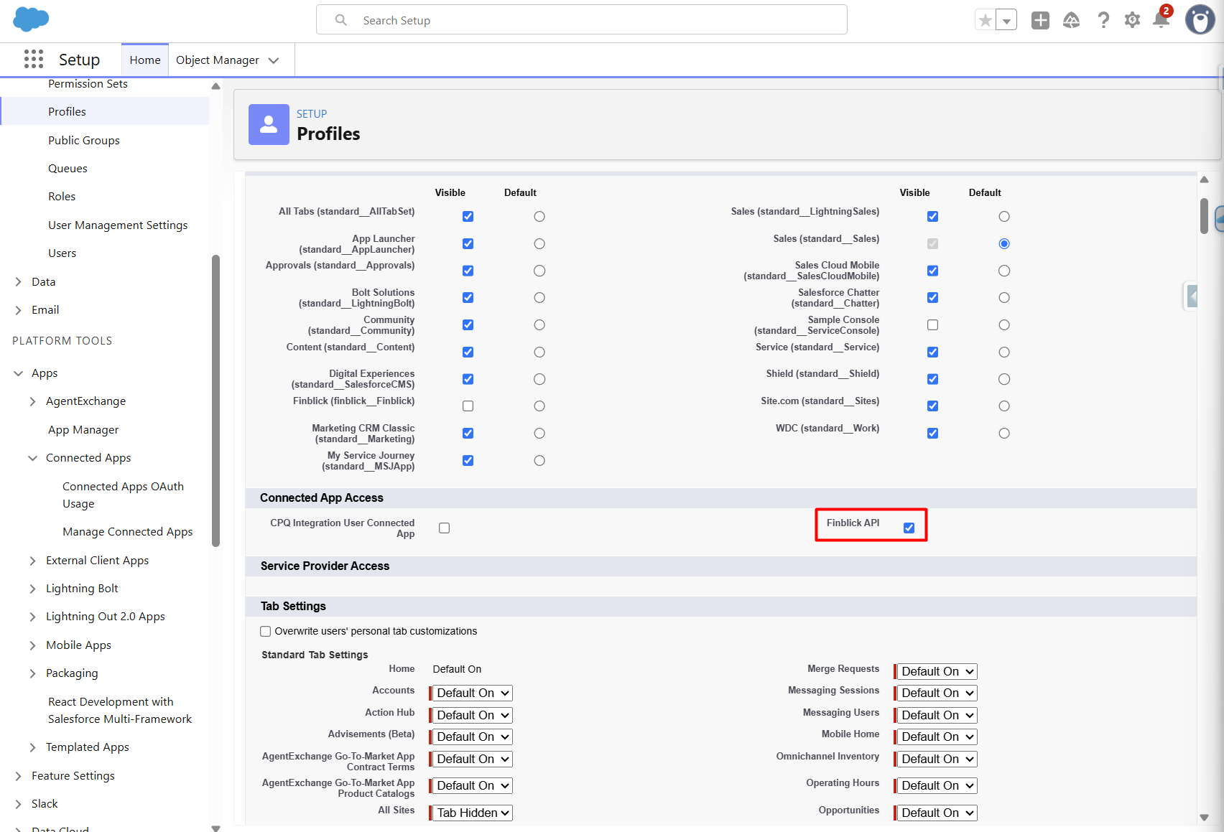
Task: Open the All Sites tab setting dropdown
Action: pos(473,813)
